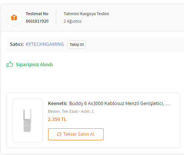Click empty area of seller info bar
The width and height of the screenshot is (184, 155).
(134, 44)
